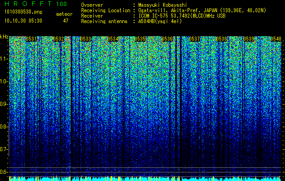The image size is (285, 181).
Task: Click the 1.1 frequency axis label
Action: pyautogui.click(x=4, y=59)
